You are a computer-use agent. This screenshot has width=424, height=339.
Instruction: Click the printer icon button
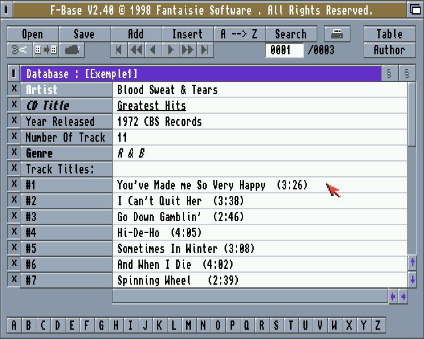click(x=337, y=34)
